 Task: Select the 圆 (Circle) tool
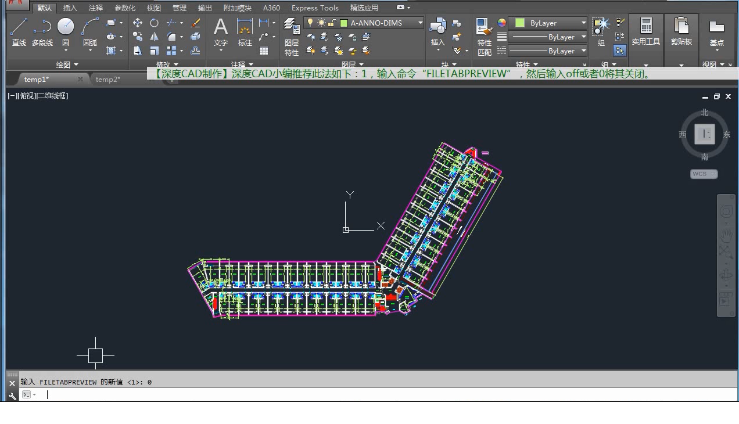(x=66, y=32)
